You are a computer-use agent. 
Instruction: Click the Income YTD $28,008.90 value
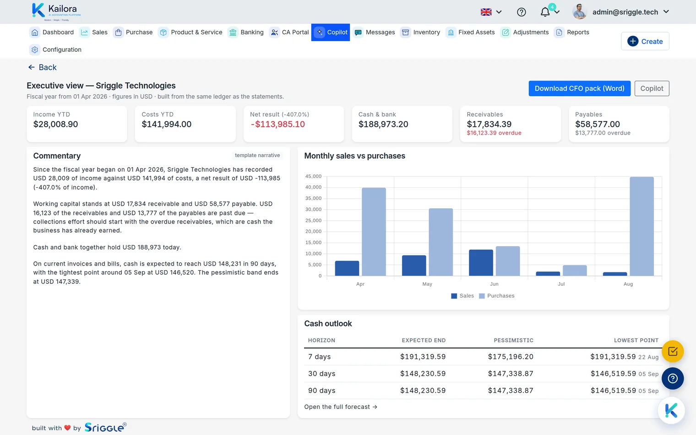click(x=55, y=125)
